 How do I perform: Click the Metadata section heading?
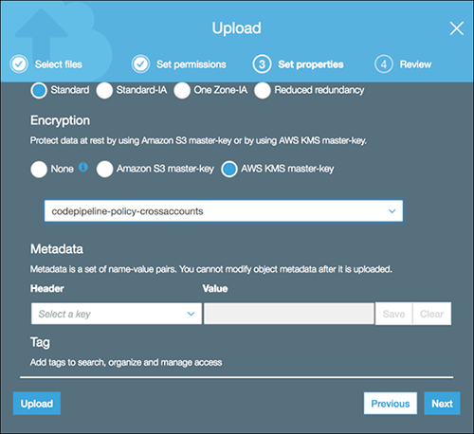click(x=57, y=249)
